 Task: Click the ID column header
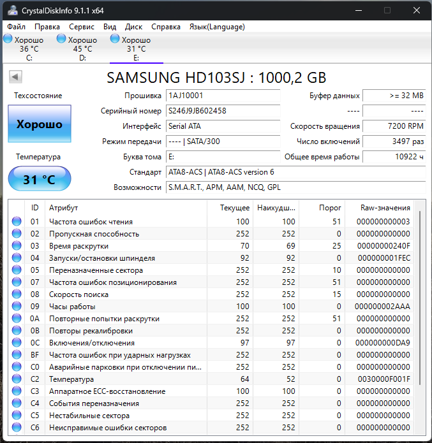pyautogui.click(x=35, y=208)
